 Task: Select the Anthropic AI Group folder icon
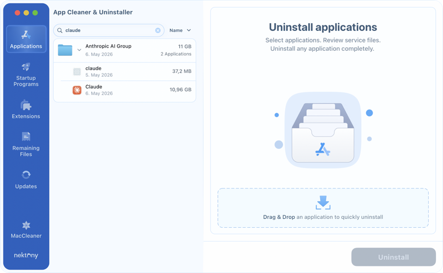point(65,50)
